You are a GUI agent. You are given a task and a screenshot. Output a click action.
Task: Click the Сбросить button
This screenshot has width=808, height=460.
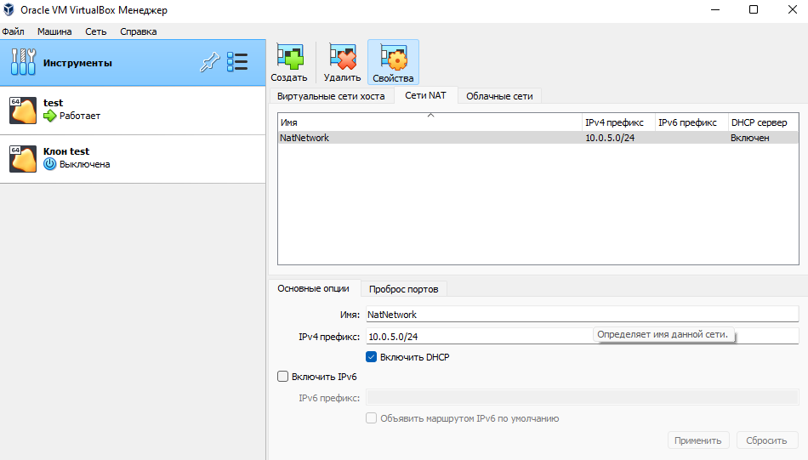(766, 440)
